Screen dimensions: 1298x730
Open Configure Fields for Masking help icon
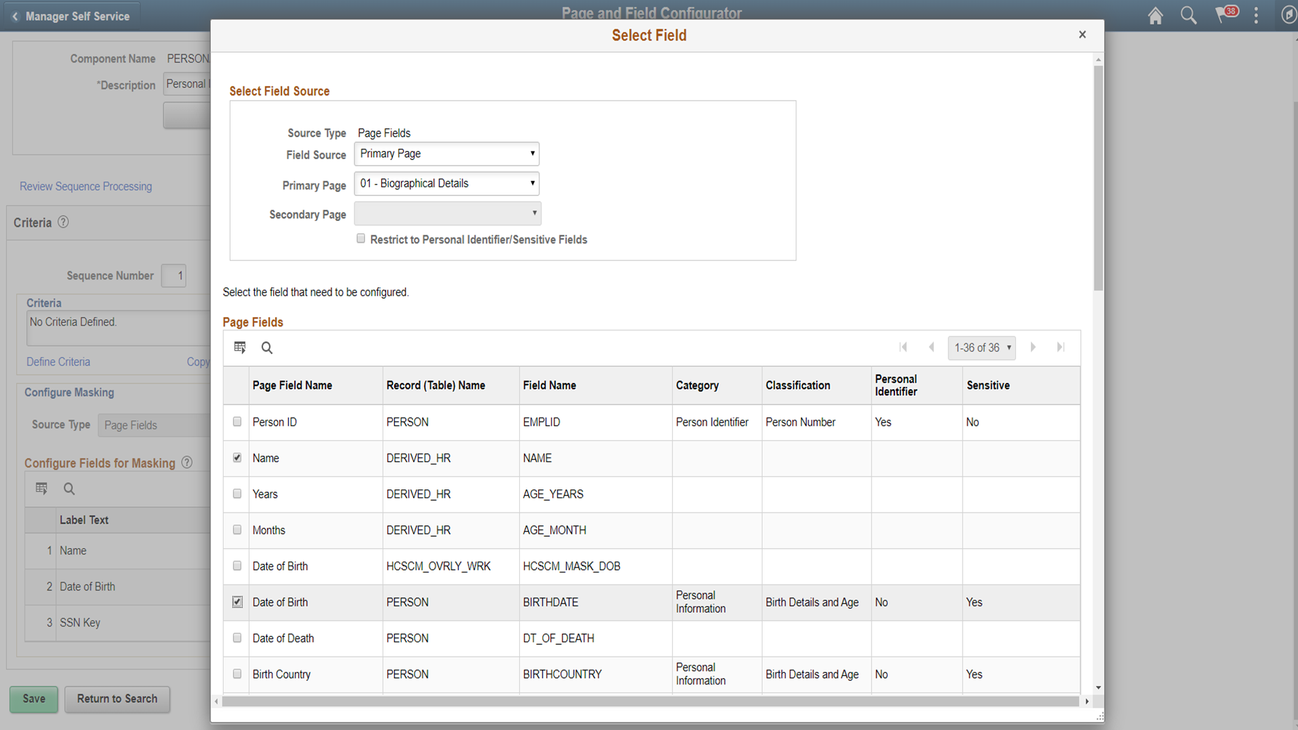187,462
